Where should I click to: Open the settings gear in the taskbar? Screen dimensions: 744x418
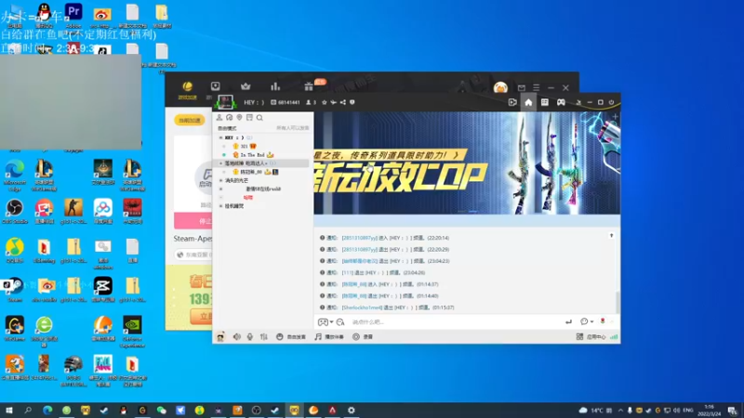point(352,411)
